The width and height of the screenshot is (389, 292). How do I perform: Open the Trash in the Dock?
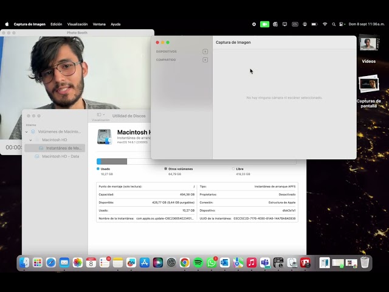pos(365,263)
